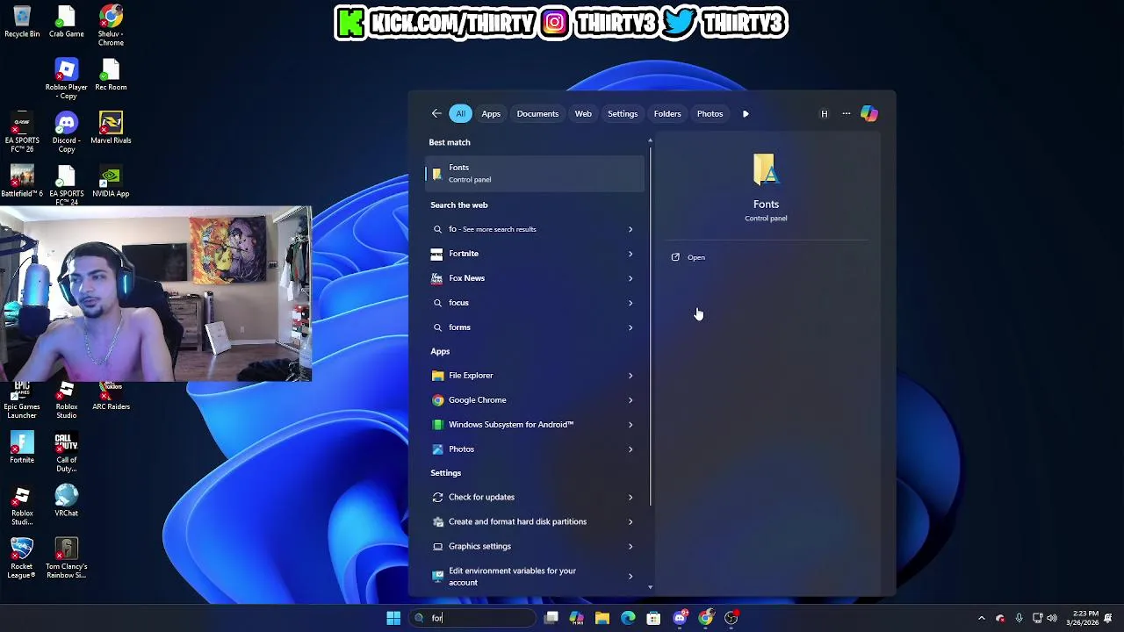Open Fortnite desktop shortcut

(x=22, y=449)
